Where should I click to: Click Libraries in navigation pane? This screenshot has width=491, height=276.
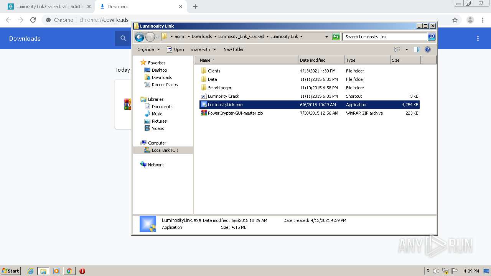coord(156,99)
